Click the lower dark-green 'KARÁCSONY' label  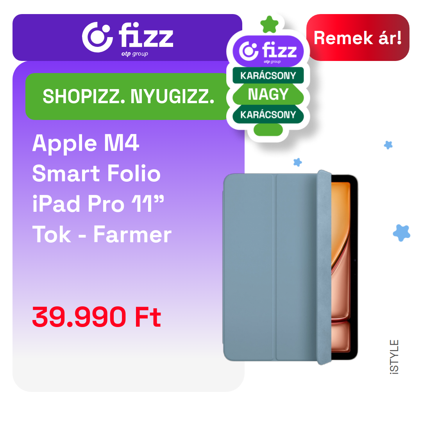point(268,114)
